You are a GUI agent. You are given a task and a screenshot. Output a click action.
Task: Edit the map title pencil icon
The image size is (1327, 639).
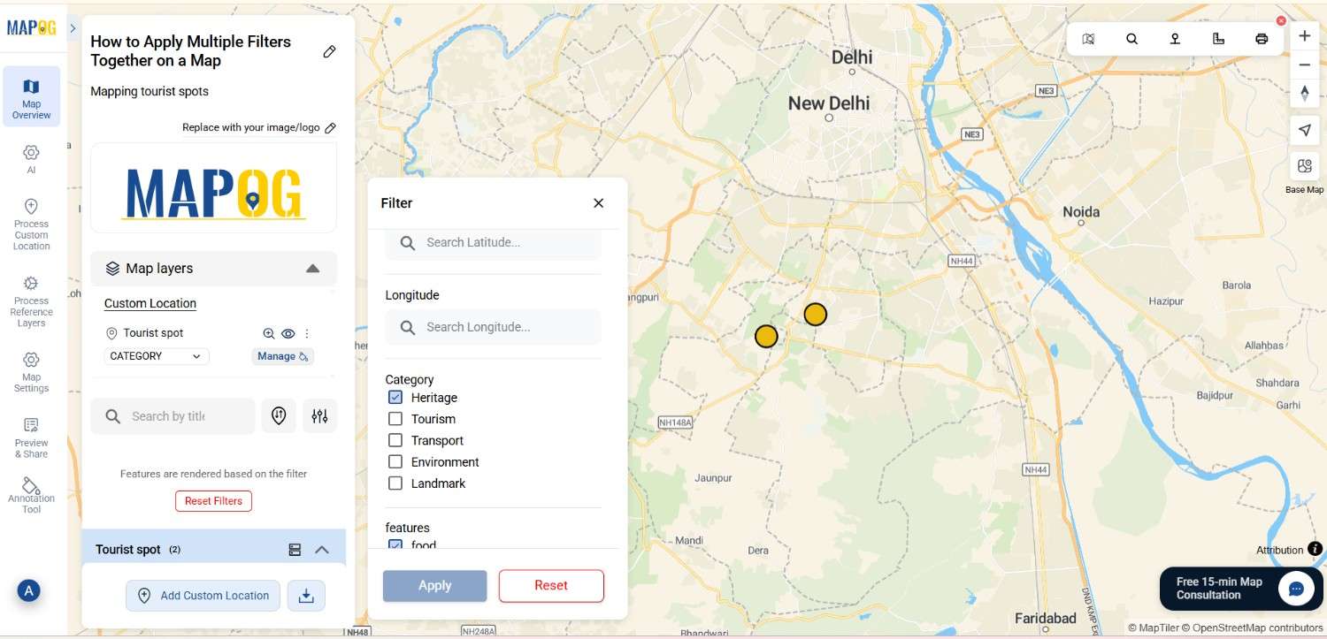[x=329, y=51]
